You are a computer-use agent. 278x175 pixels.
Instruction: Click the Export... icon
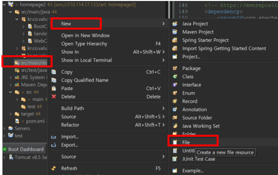click(x=54, y=145)
